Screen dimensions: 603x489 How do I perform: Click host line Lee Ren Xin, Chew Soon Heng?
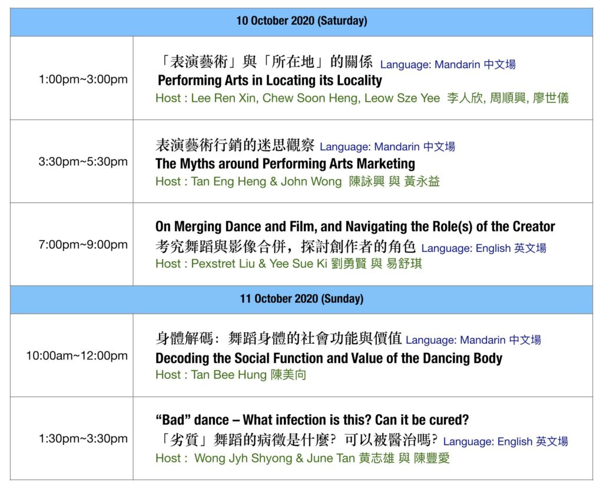point(362,98)
